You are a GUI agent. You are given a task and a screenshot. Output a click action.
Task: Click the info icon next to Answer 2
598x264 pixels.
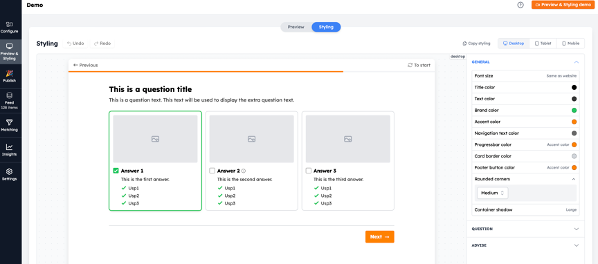pos(244,171)
